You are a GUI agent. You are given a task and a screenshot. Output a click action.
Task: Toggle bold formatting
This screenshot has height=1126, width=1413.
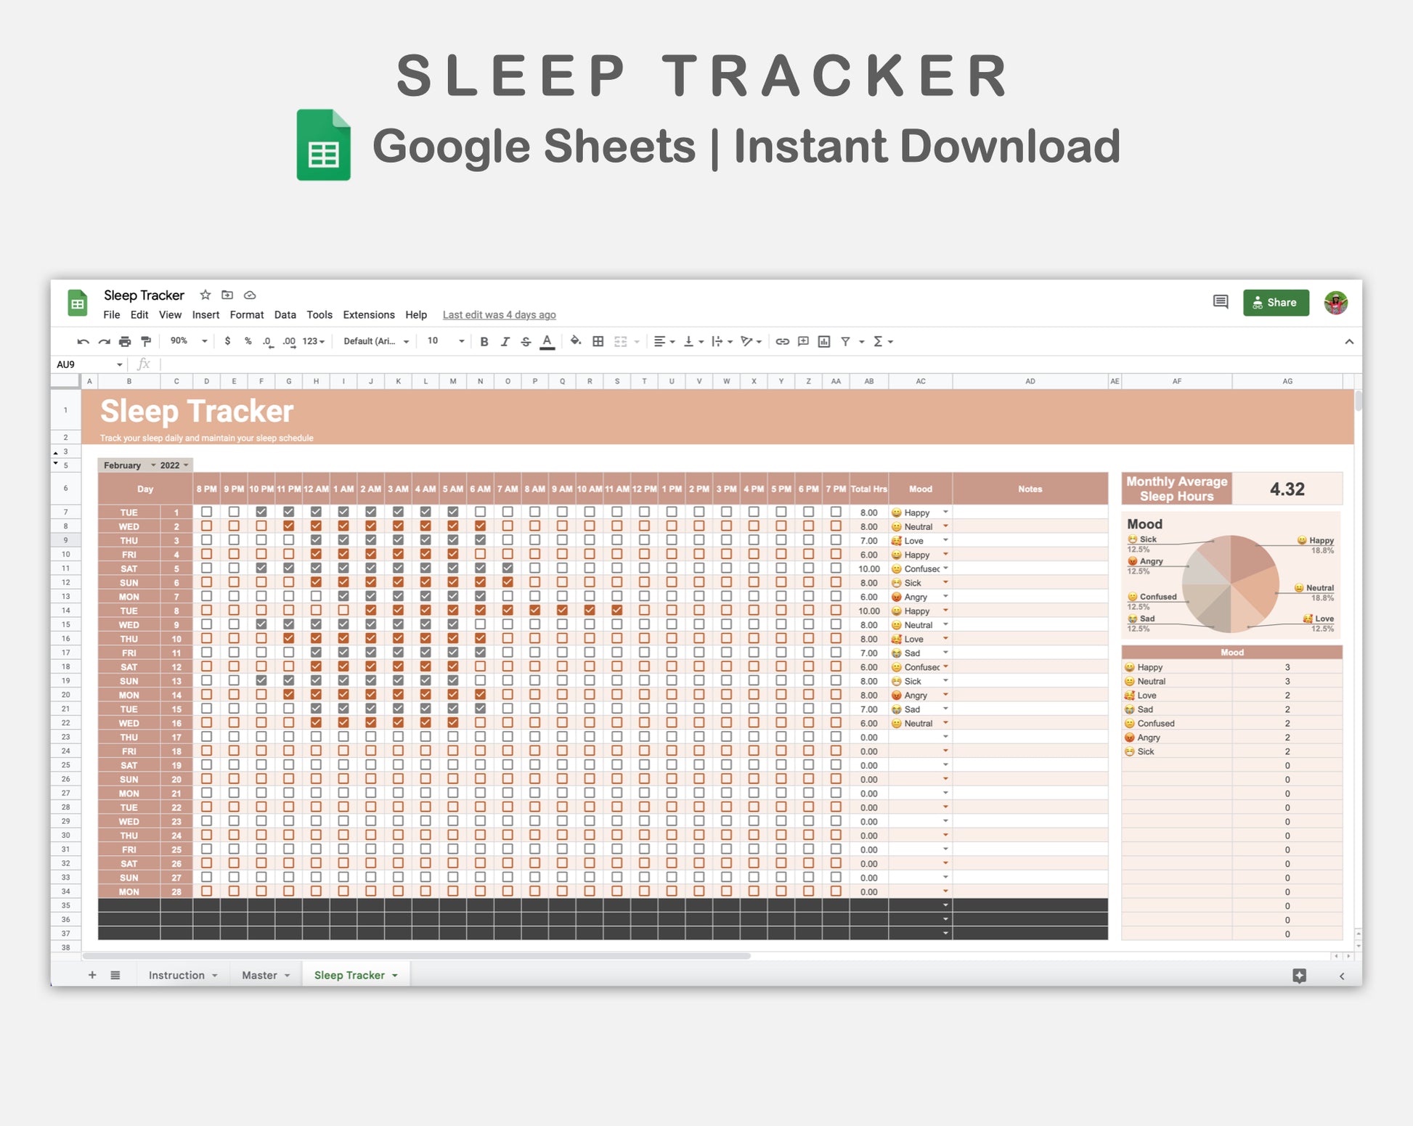coord(484,341)
